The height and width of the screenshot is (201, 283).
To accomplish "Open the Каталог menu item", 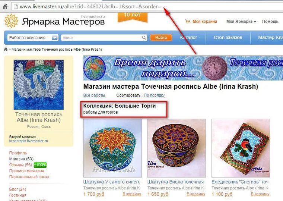I will 189,38.
